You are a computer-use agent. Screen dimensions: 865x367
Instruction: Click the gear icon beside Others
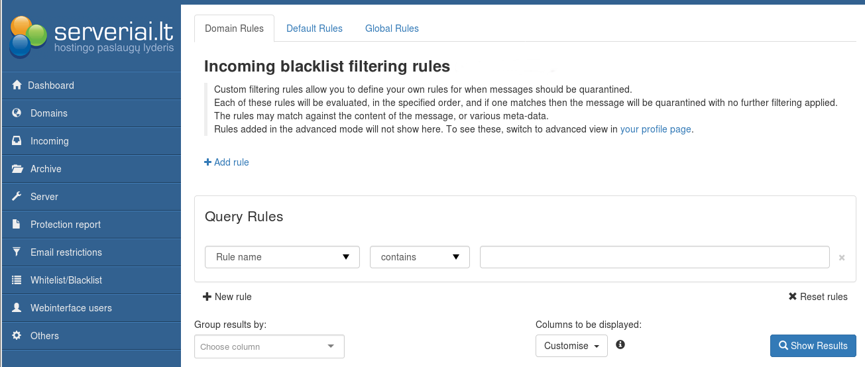click(x=17, y=336)
